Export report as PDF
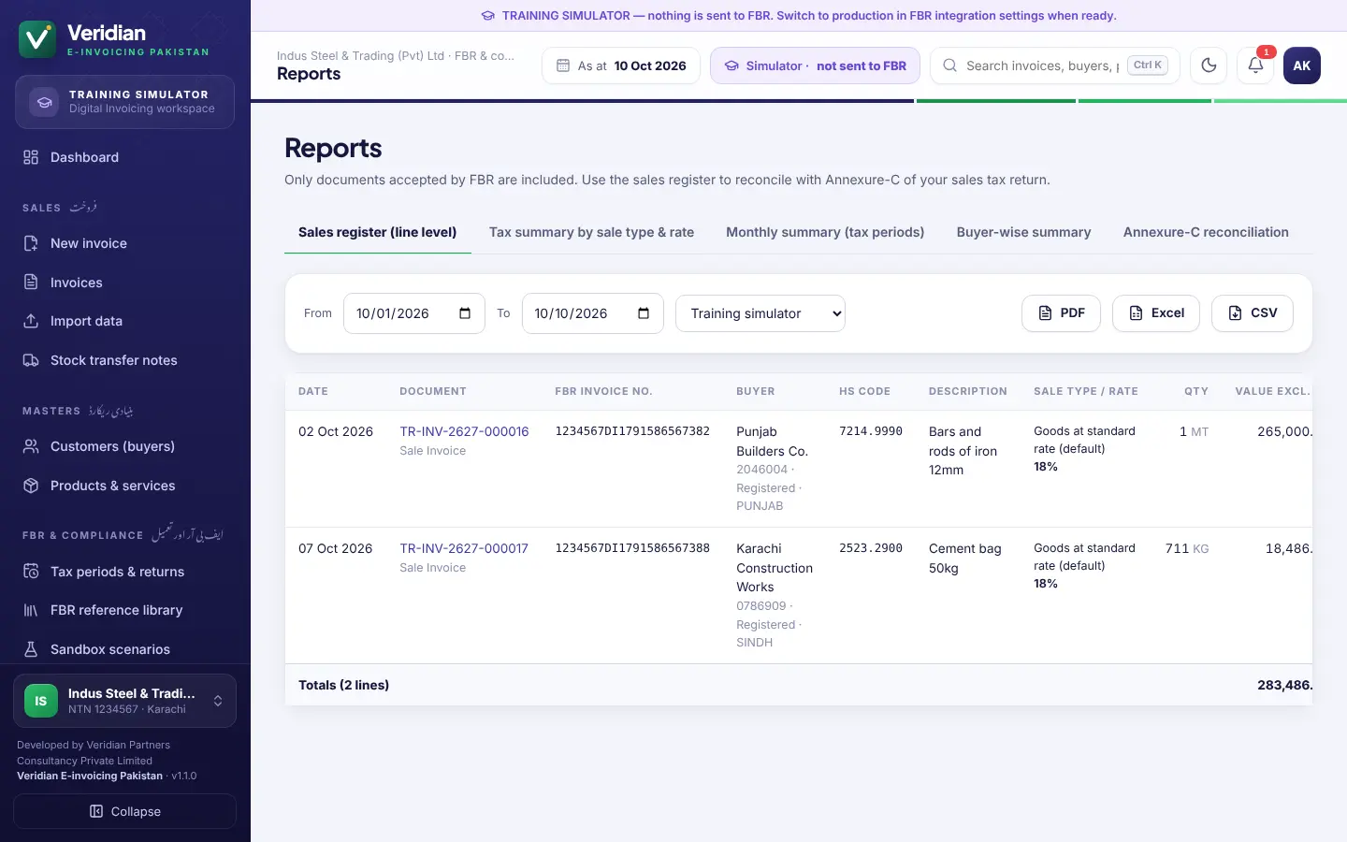 (x=1061, y=313)
